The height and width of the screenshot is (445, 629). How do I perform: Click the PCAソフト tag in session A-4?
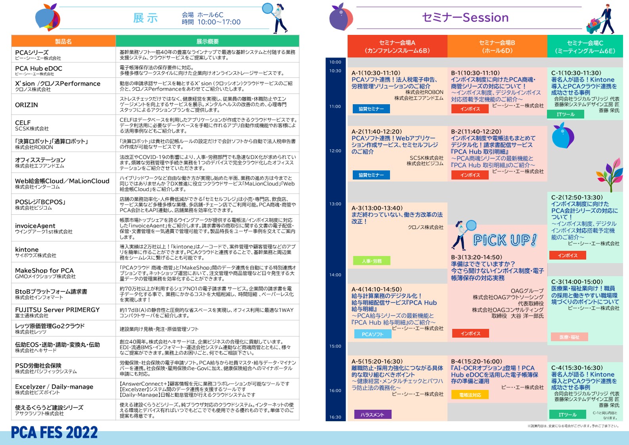pos(373,334)
